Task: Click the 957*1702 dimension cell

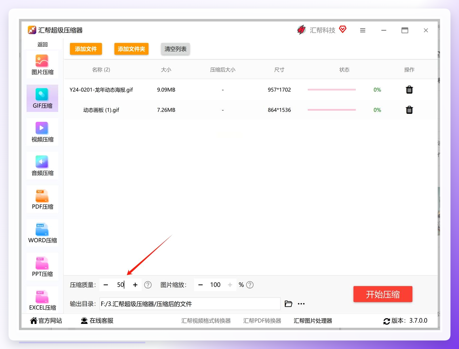Action: (x=279, y=90)
